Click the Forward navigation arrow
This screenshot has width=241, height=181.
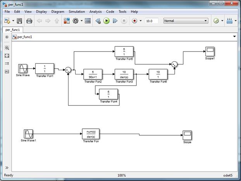click(x=48, y=21)
